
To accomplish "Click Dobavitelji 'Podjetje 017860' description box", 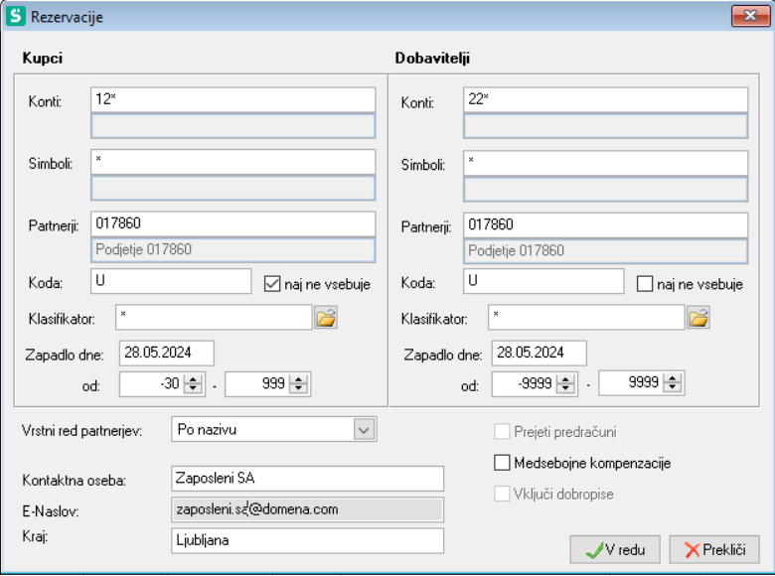I will [x=605, y=250].
